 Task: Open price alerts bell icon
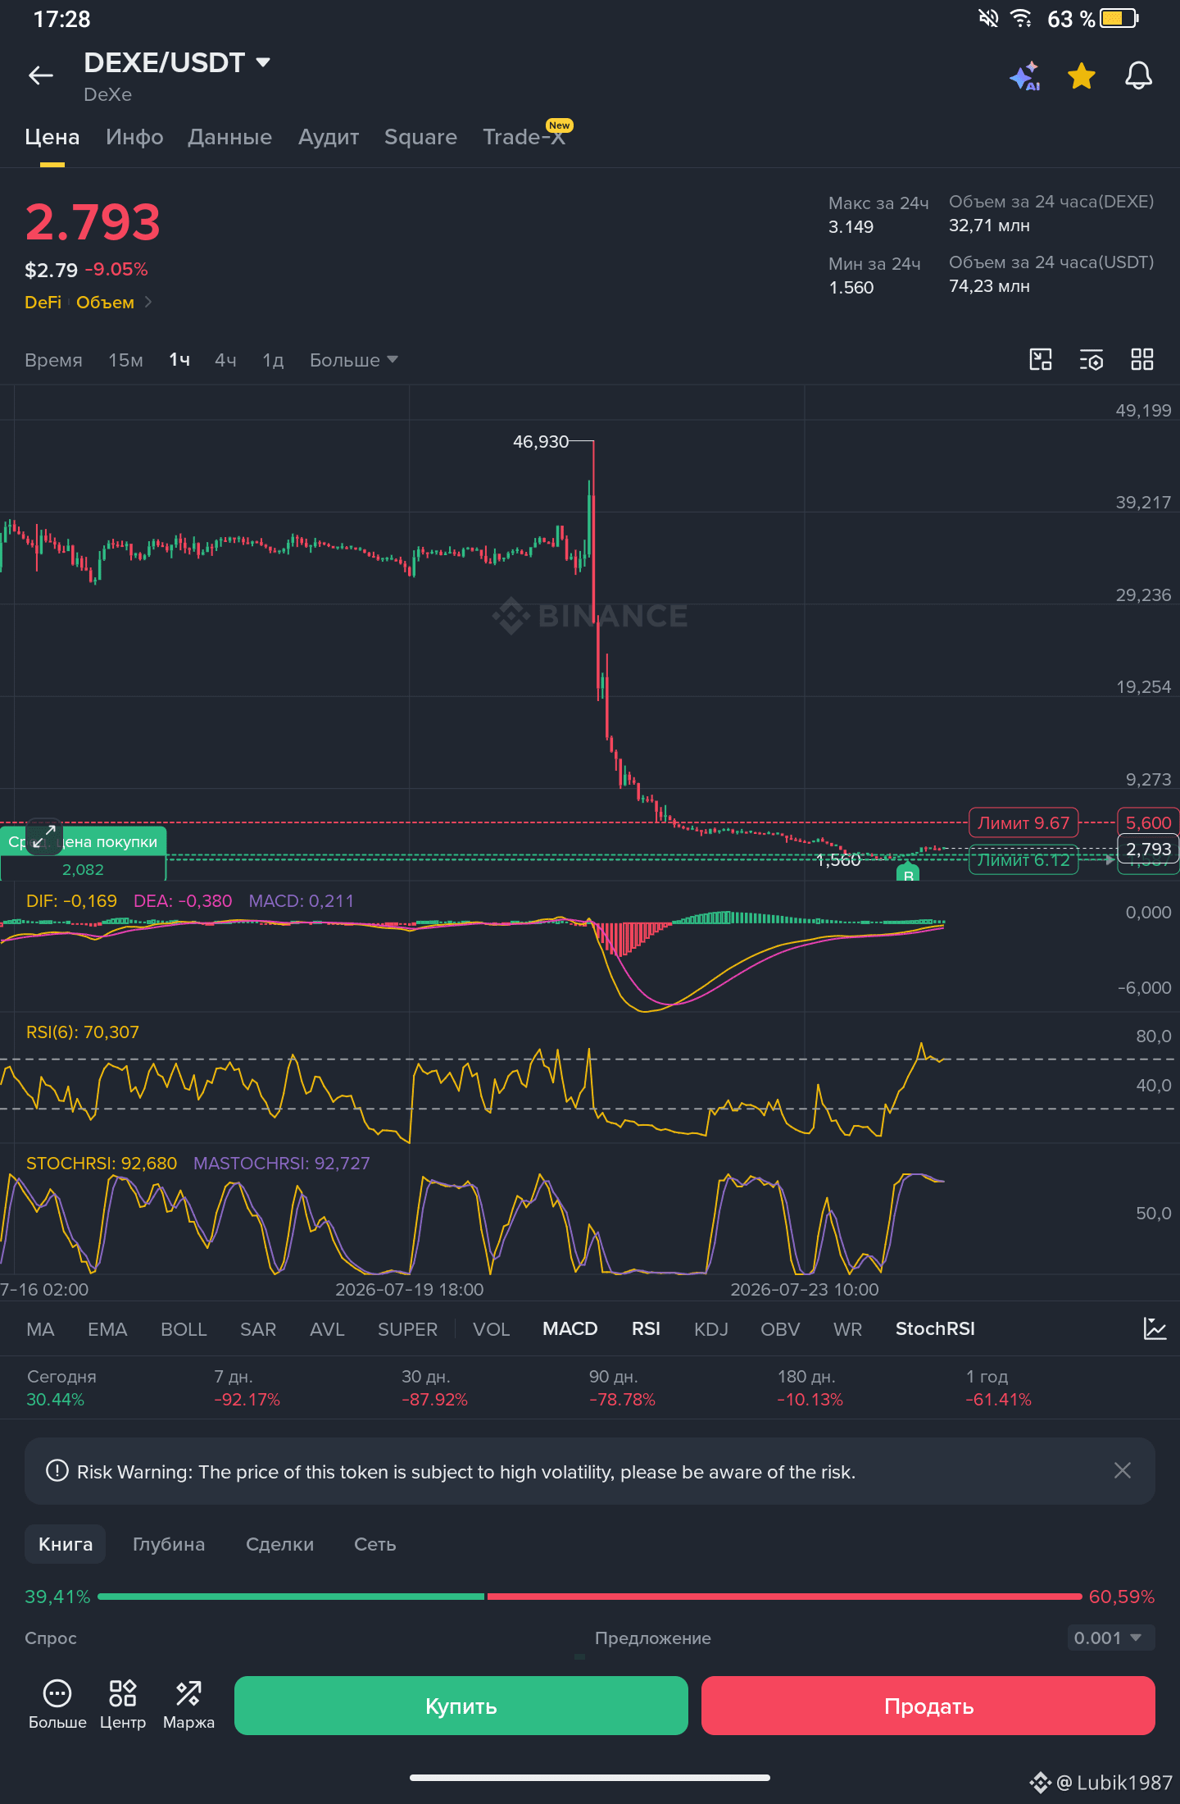click(1138, 76)
